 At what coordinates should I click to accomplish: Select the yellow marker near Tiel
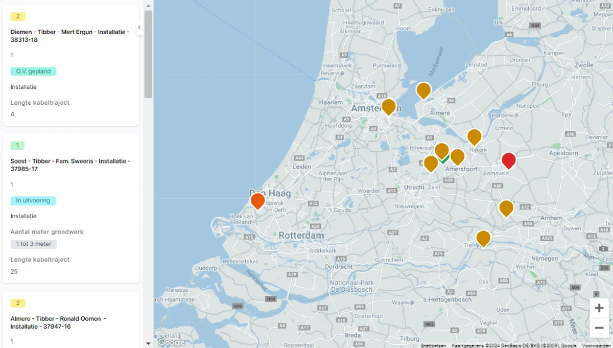(483, 239)
